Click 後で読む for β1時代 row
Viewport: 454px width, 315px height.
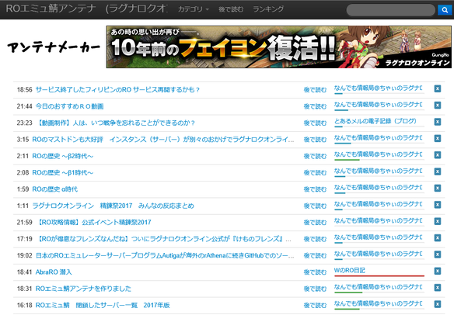click(315, 172)
